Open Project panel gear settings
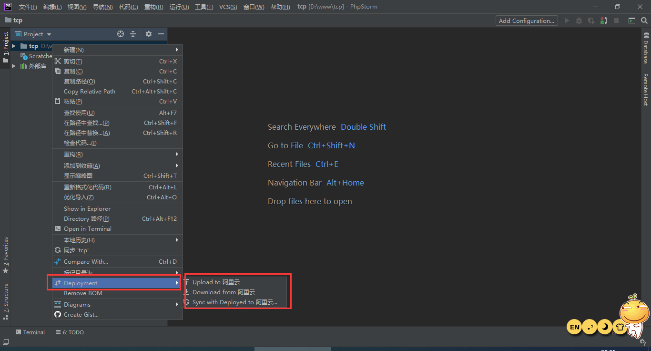The width and height of the screenshot is (651, 351). (149, 34)
